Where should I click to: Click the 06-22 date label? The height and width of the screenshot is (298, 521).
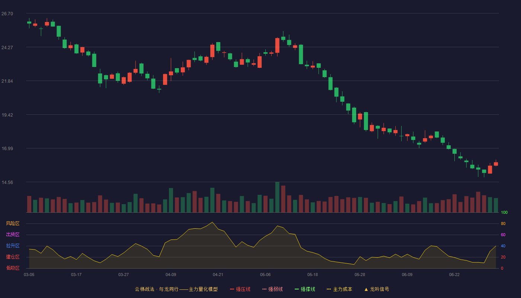click(454, 275)
